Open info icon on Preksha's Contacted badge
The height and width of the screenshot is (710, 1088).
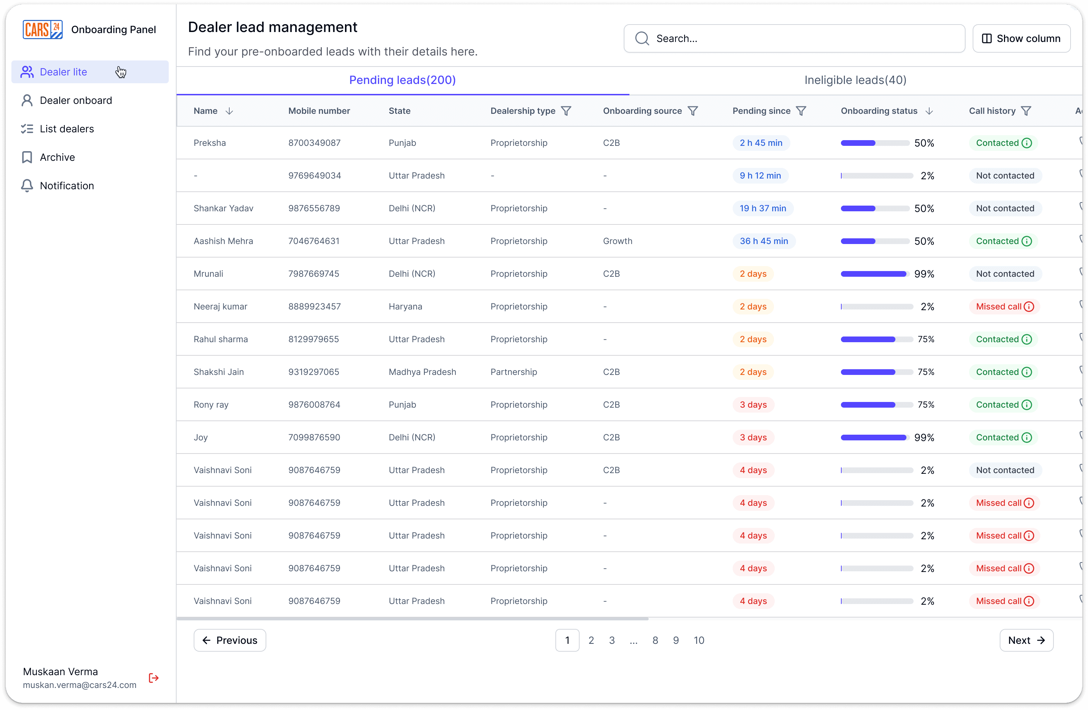point(1027,143)
